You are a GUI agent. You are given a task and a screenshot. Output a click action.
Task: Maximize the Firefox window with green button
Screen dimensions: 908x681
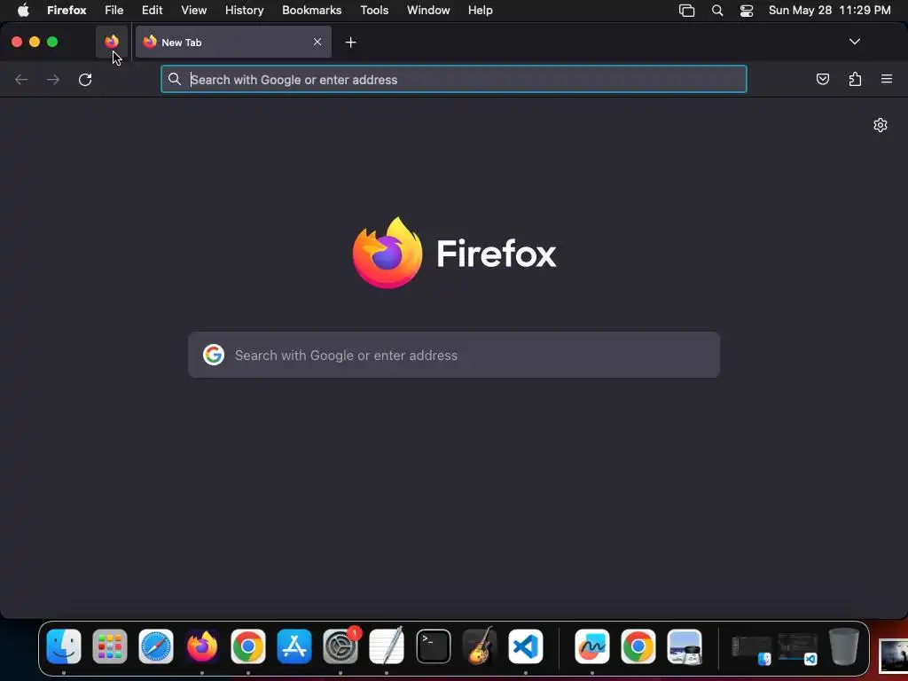click(x=52, y=42)
